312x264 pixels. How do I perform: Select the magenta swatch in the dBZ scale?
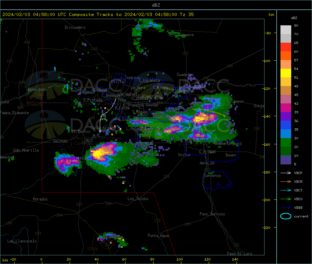286,108
